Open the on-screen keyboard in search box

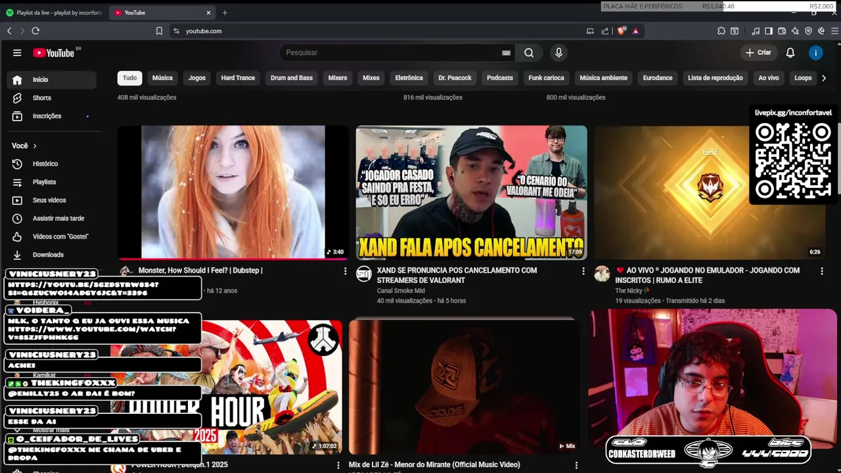pos(506,53)
